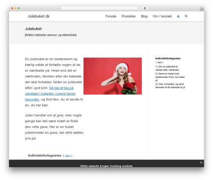The image size is (213, 180).
Task: Go to the Forside menu item
Action: [x=111, y=16]
